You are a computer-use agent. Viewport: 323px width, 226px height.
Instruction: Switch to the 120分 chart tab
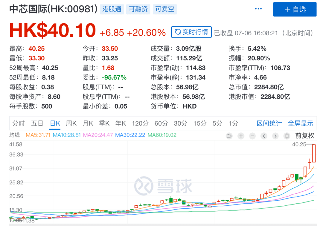140,123
